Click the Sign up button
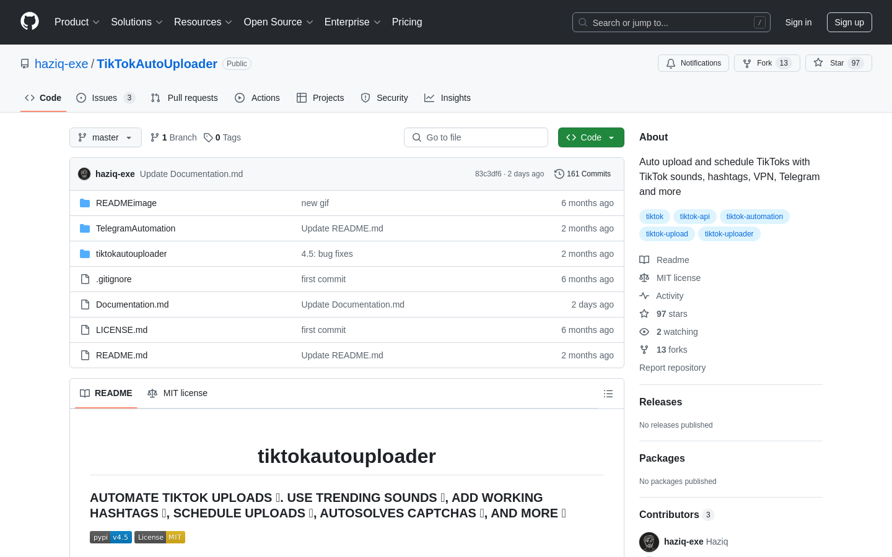This screenshot has height=557, width=892. click(x=849, y=22)
